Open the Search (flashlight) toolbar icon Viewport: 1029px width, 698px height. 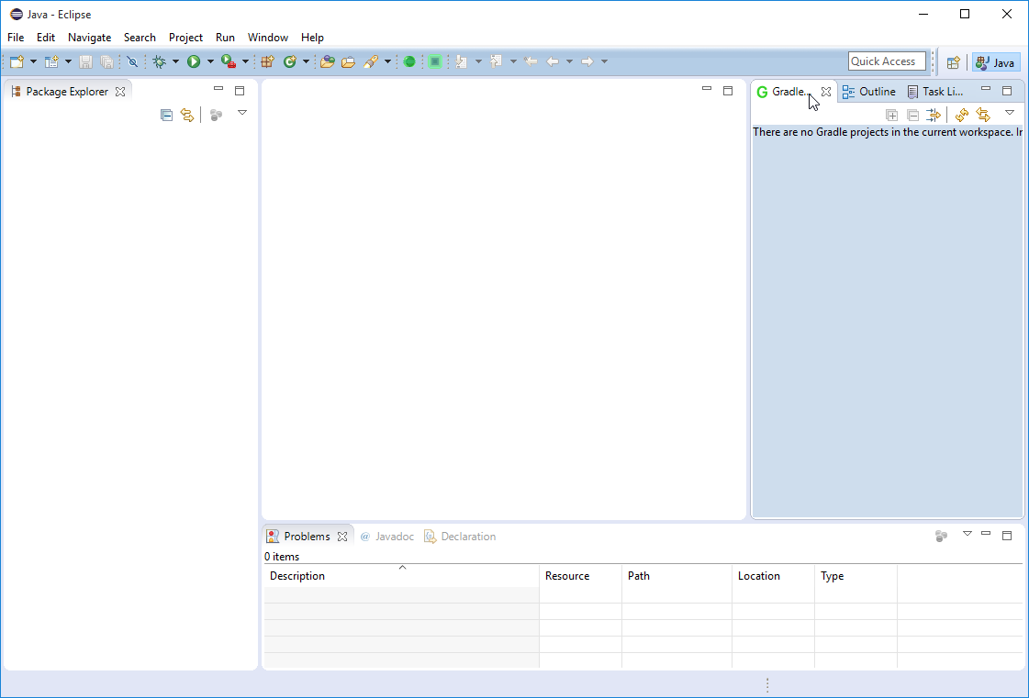point(374,61)
